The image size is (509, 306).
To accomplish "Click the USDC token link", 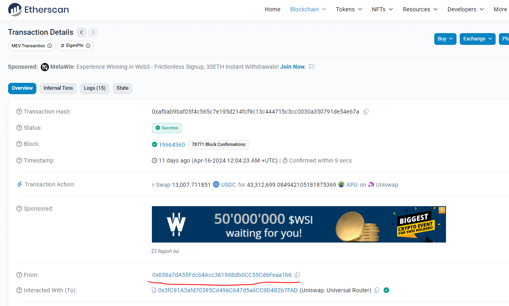I will pos(228,185).
